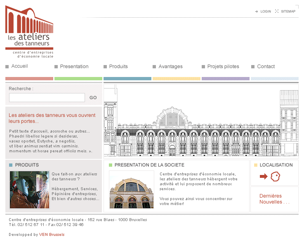Image resolution: width=304 pixels, height=247 pixels.
Task: Open the PRODUITS section heading
Action: [x=27, y=165]
